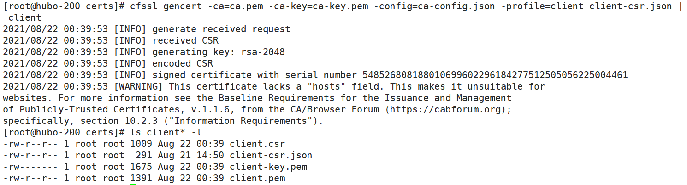This screenshot has width=687, height=185.
Task: Click the first [root@hubo-200 certs] prompt
Action: pyautogui.click(x=63, y=6)
